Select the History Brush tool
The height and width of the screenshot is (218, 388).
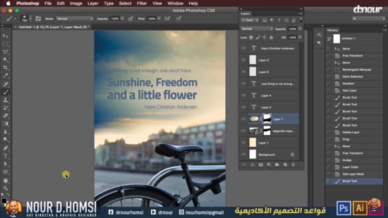point(5,108)
